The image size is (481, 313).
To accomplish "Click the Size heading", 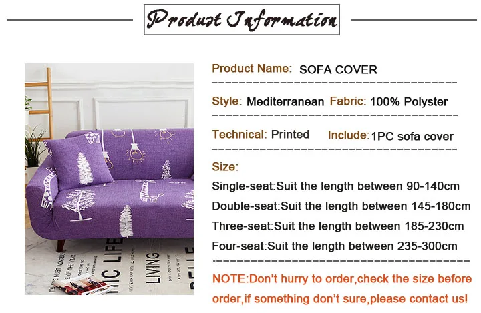I will click(x=225, y=167).
